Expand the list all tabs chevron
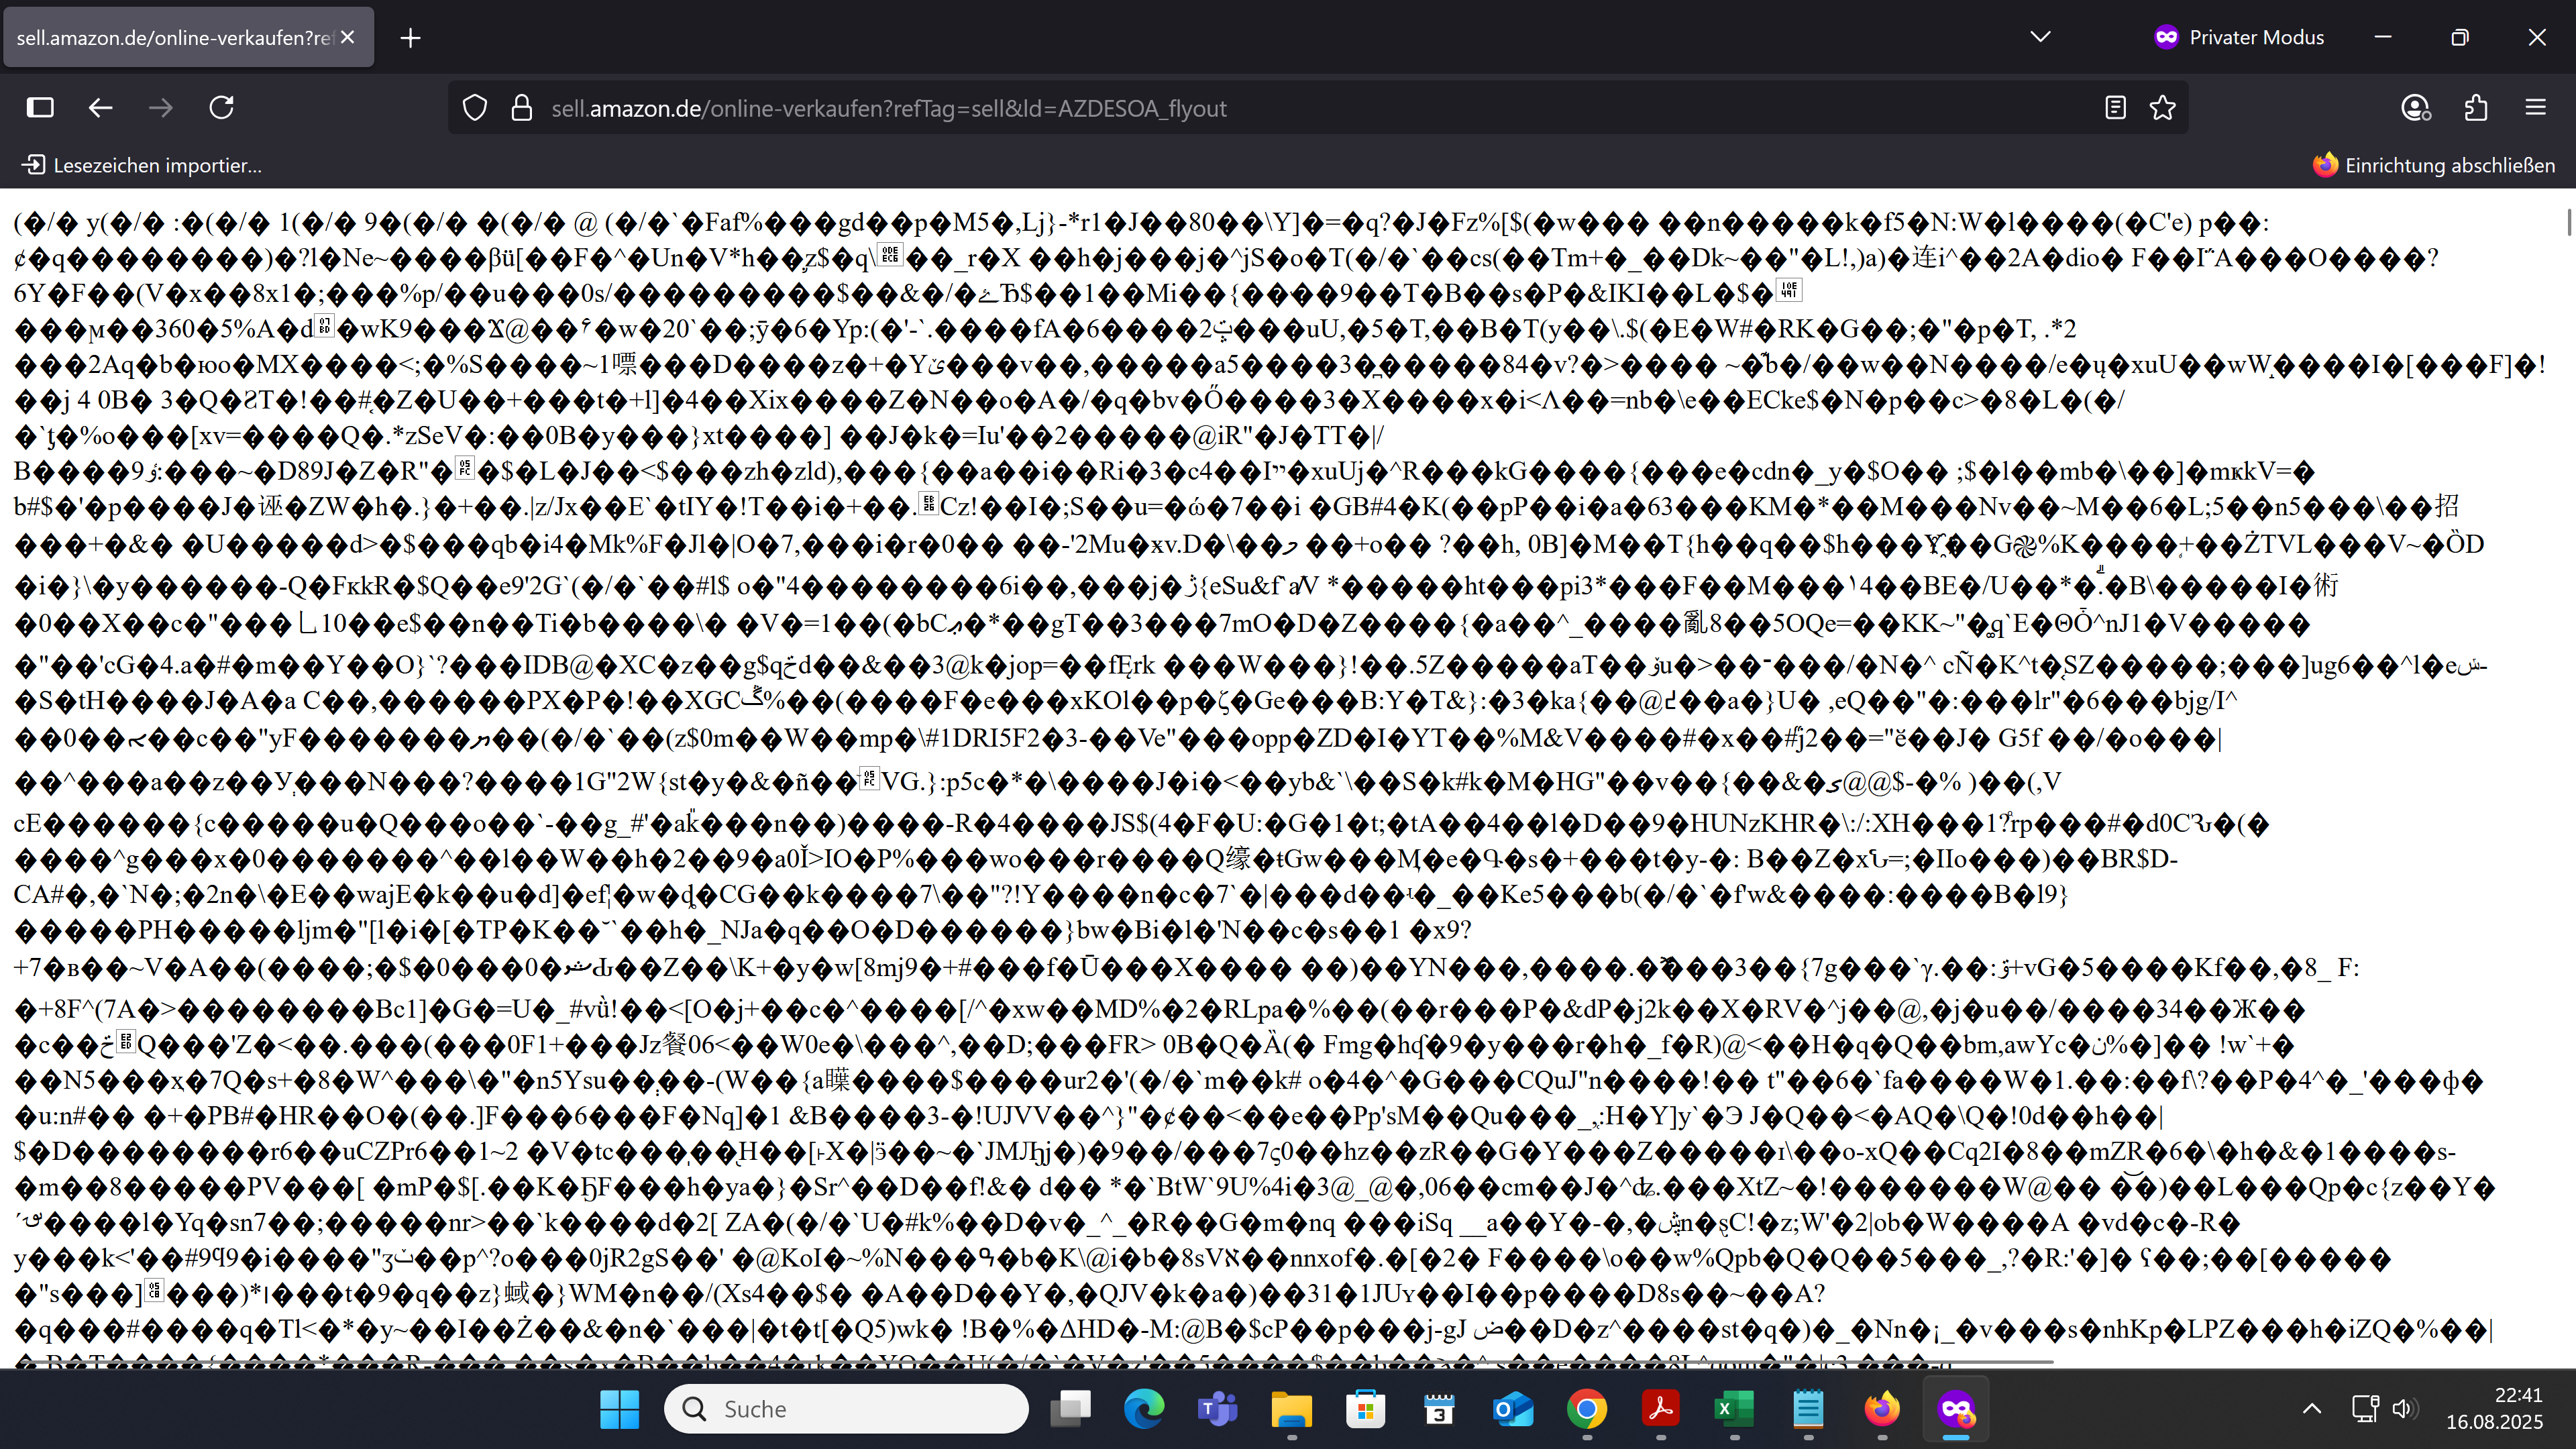 2040,37
